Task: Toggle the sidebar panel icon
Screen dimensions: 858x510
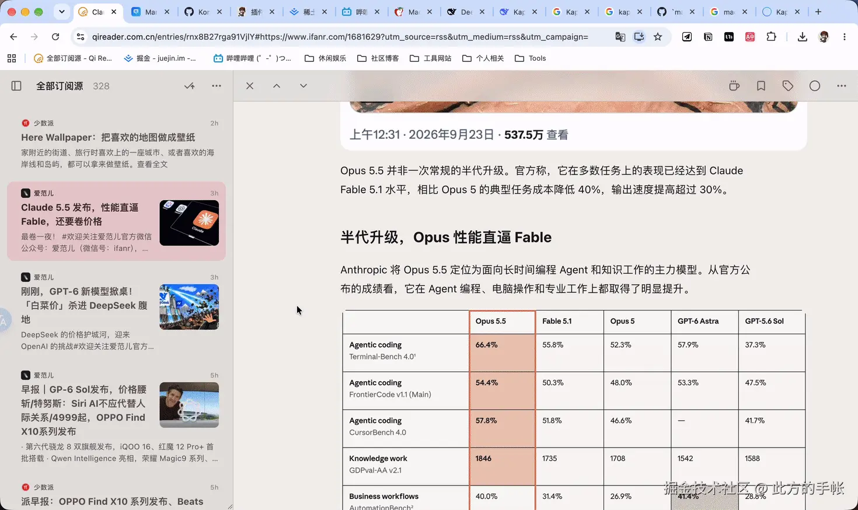Action: point(16,86)
